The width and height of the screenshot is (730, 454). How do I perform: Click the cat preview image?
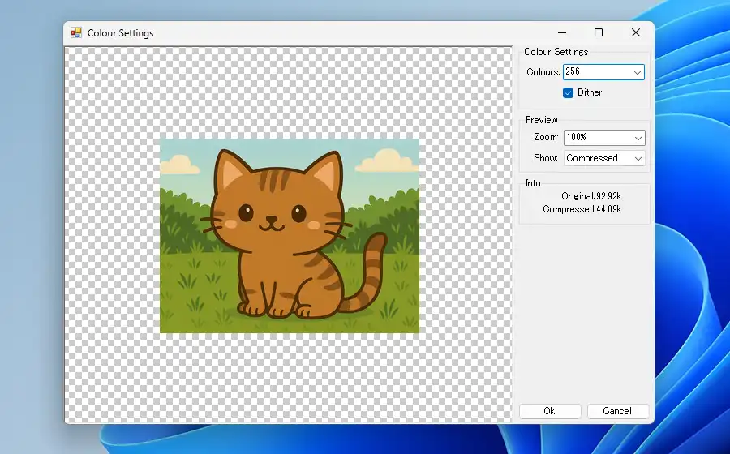point(289,236)
